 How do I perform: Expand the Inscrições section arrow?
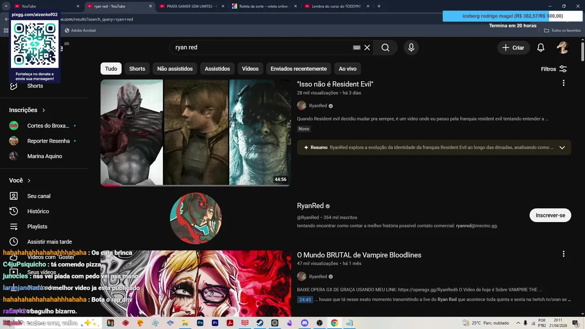44,110
